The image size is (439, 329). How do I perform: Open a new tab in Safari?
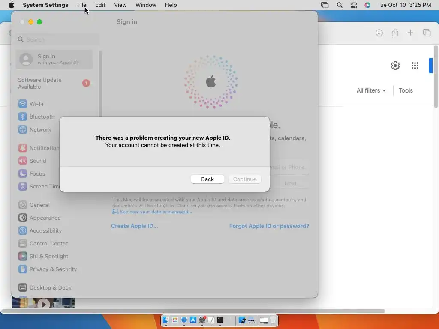[410, 33]
